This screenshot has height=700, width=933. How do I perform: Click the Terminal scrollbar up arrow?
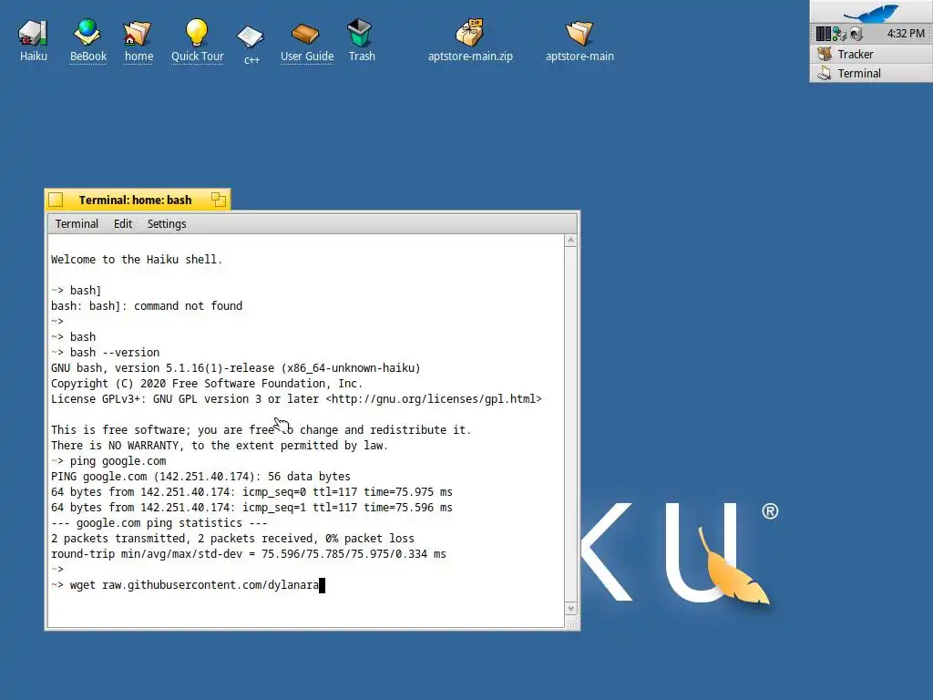coord(570,241)
